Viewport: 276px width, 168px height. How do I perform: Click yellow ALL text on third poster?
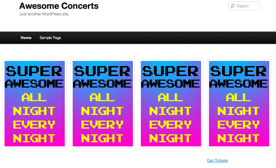tap(170, 97)
